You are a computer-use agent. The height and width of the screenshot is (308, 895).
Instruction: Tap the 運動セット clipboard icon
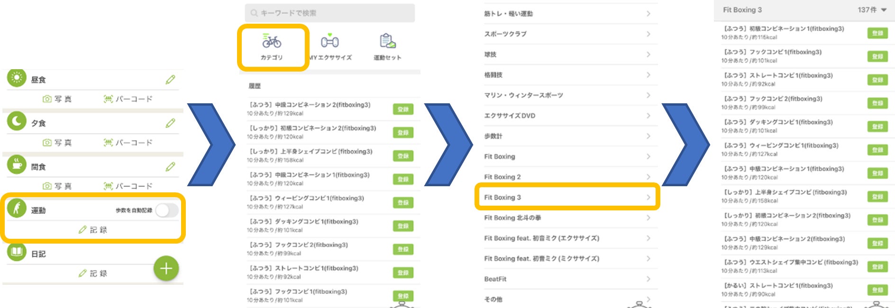click(x=387, y=41)
